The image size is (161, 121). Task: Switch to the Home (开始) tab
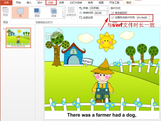coord(18,3)
